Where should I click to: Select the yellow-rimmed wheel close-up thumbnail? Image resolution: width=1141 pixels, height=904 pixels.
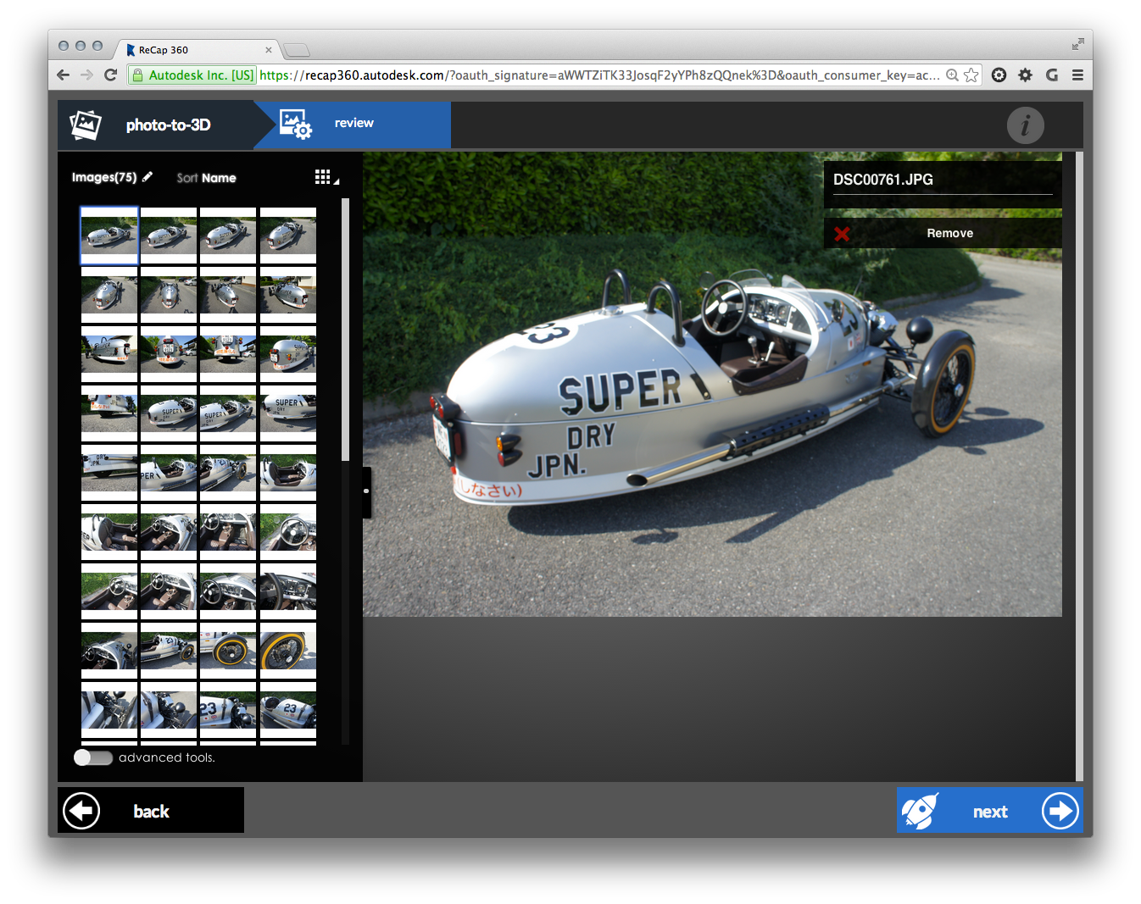(288, 650)
